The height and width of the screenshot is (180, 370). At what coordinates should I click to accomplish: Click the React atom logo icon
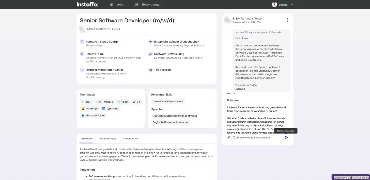pos(119,102)
